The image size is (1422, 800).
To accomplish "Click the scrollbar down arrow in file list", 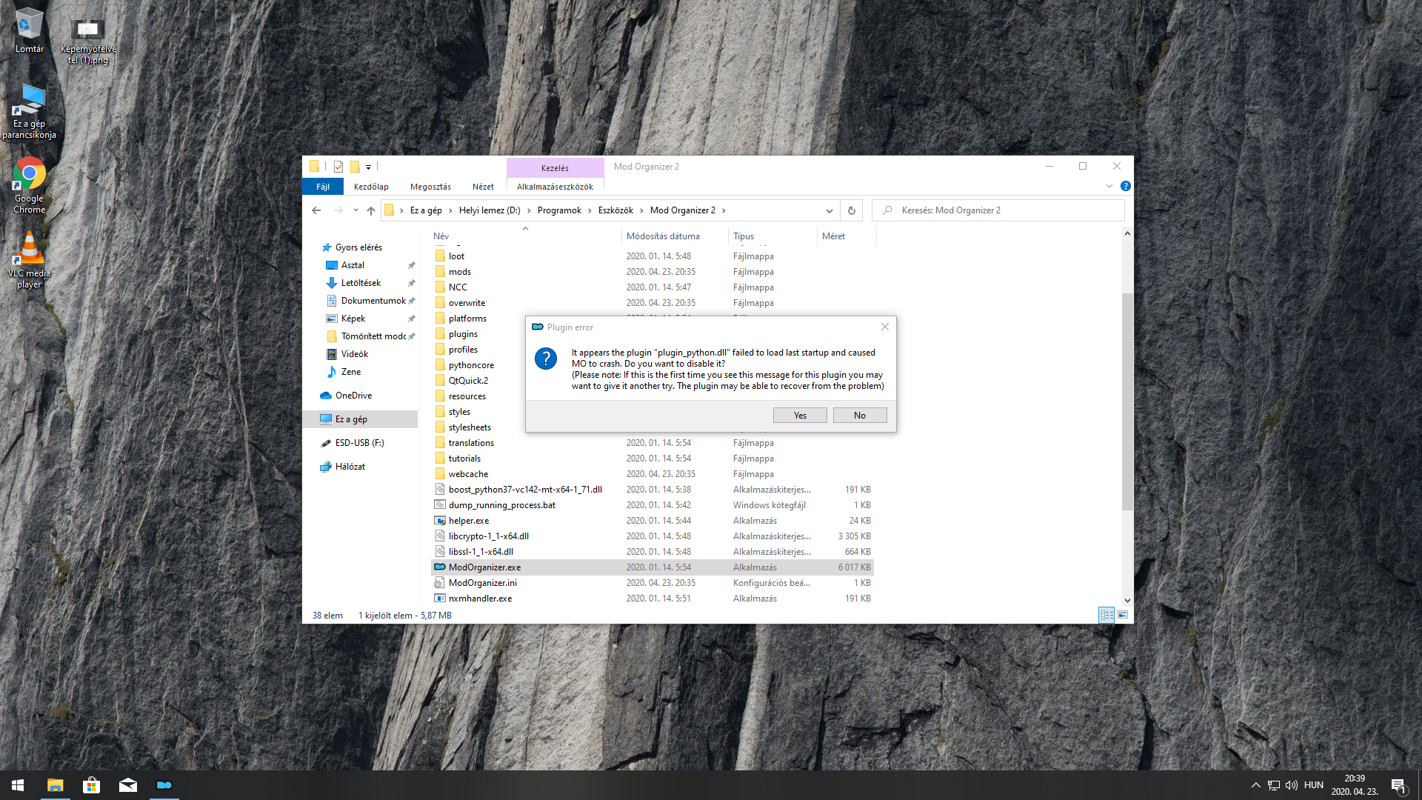I will pyautogui.click(x=1127, y=601).
